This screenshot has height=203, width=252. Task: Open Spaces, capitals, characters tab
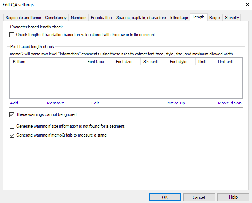[x=141, y=18]
